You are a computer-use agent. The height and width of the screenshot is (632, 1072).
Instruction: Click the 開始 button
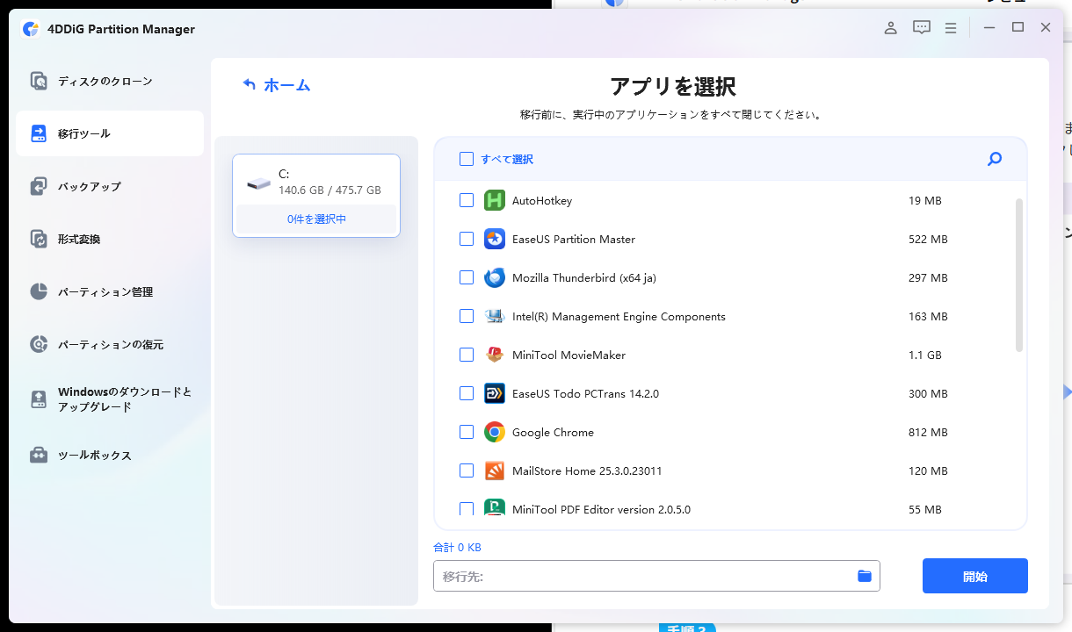point(975,576)
